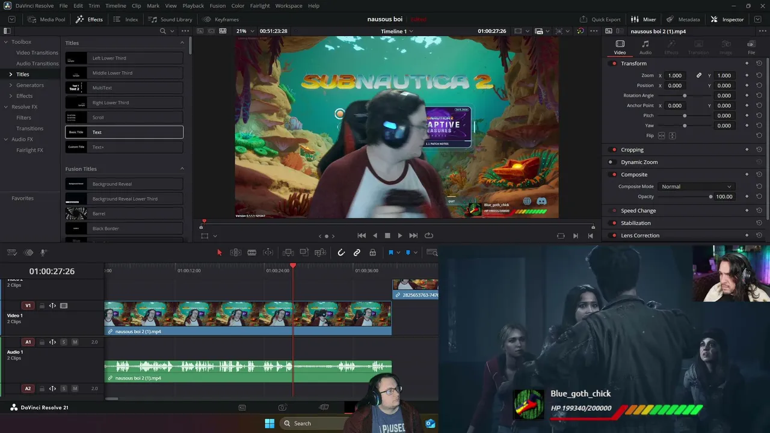Activate the Trim Edit Mode tool

pos(236,253)
